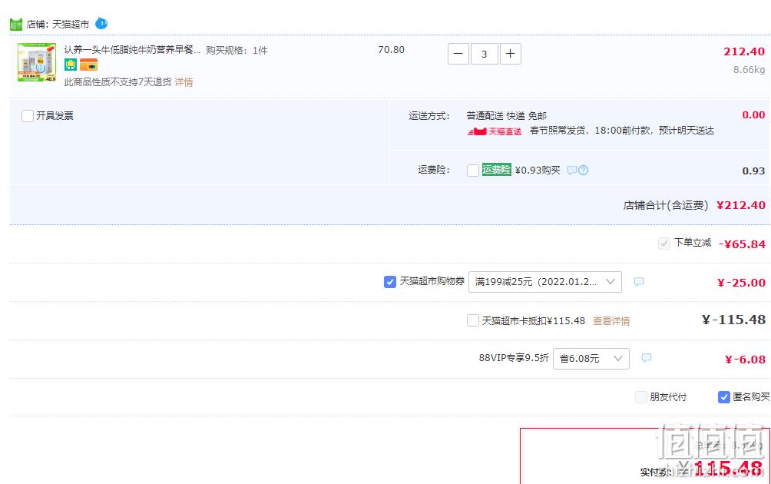
Task: Click the 店铺合计 total ¥212.40
Action: (x=740, y=205)
